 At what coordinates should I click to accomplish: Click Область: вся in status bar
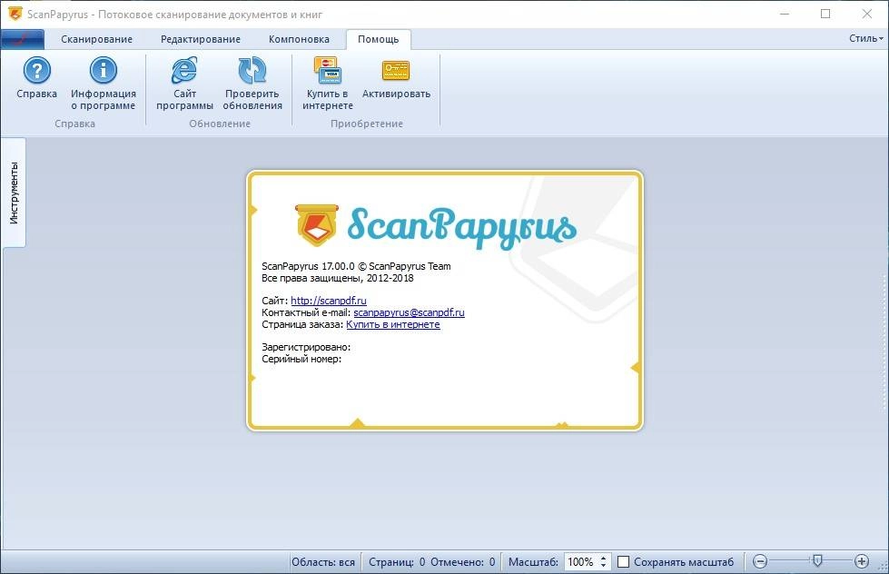(323, 562)
